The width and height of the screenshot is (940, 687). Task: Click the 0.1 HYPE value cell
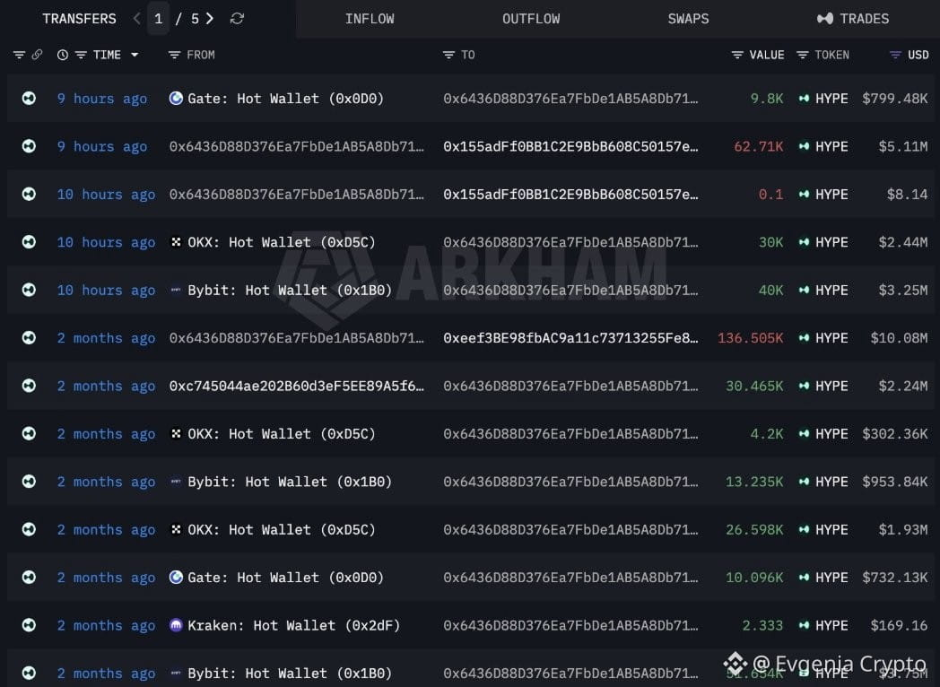771,195
